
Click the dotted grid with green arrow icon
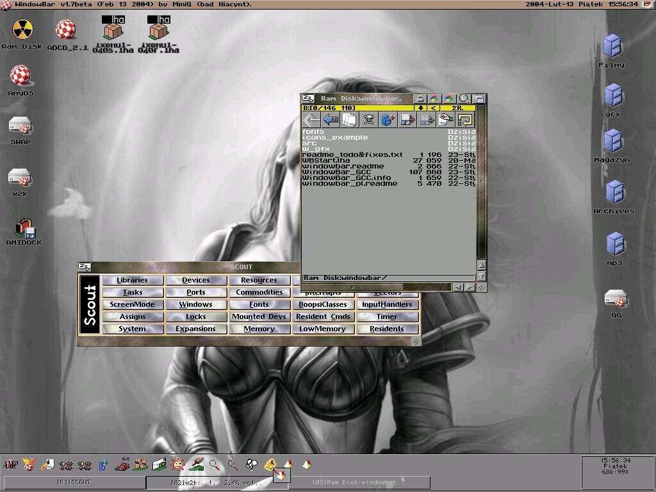(427, 120)
